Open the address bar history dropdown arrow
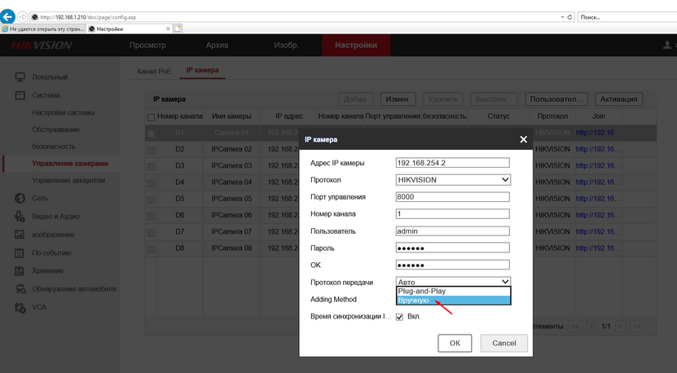Image resolution: width=677 pixels, height=373 pixels. pos(562,17)
